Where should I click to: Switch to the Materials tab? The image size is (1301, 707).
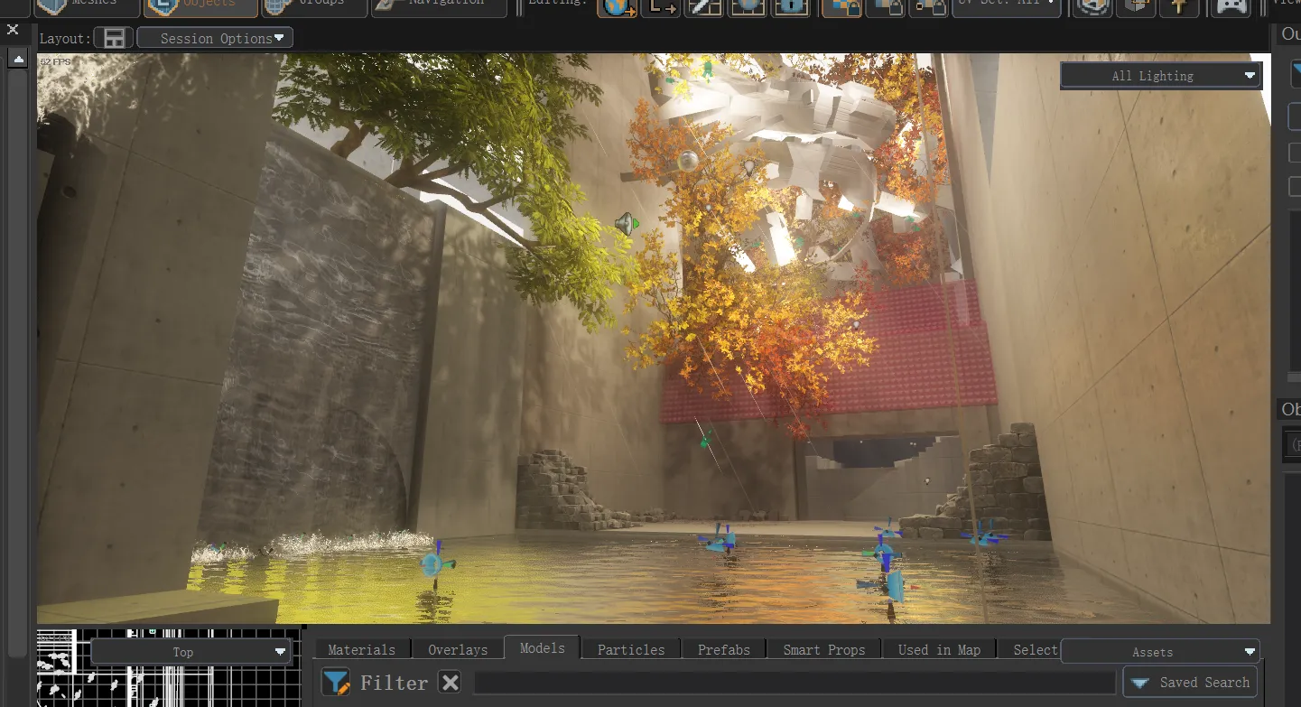tap(361, 649)
